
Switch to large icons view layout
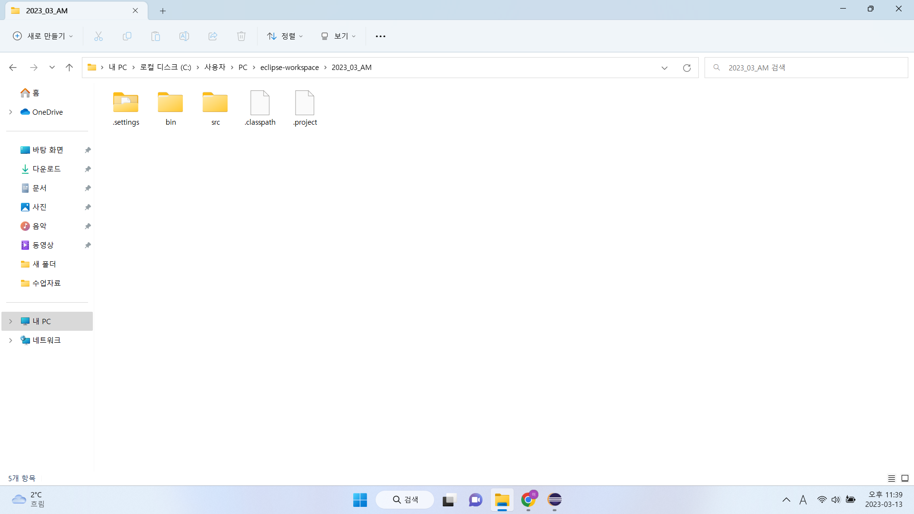[905, 478]
